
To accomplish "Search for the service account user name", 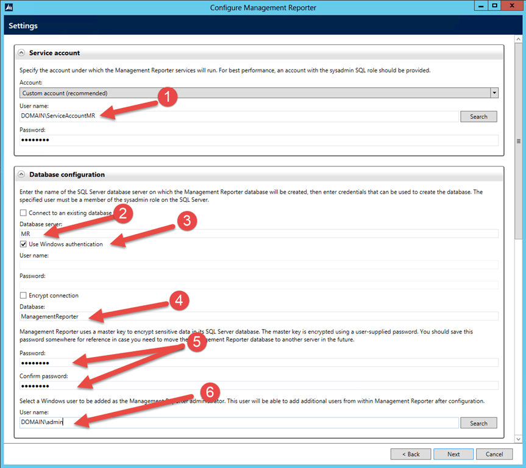I will 478,116.
